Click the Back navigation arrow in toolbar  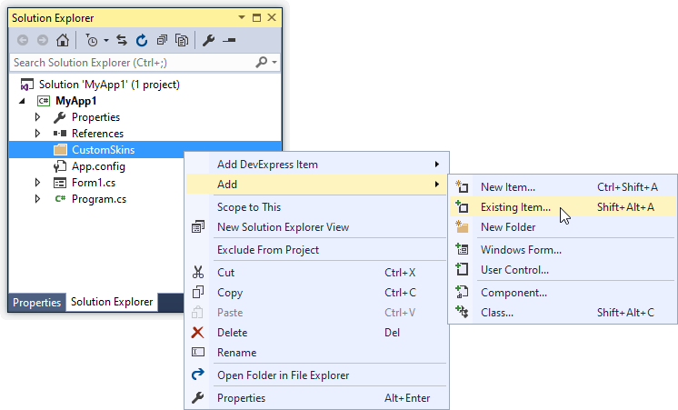tap(23, 41)
